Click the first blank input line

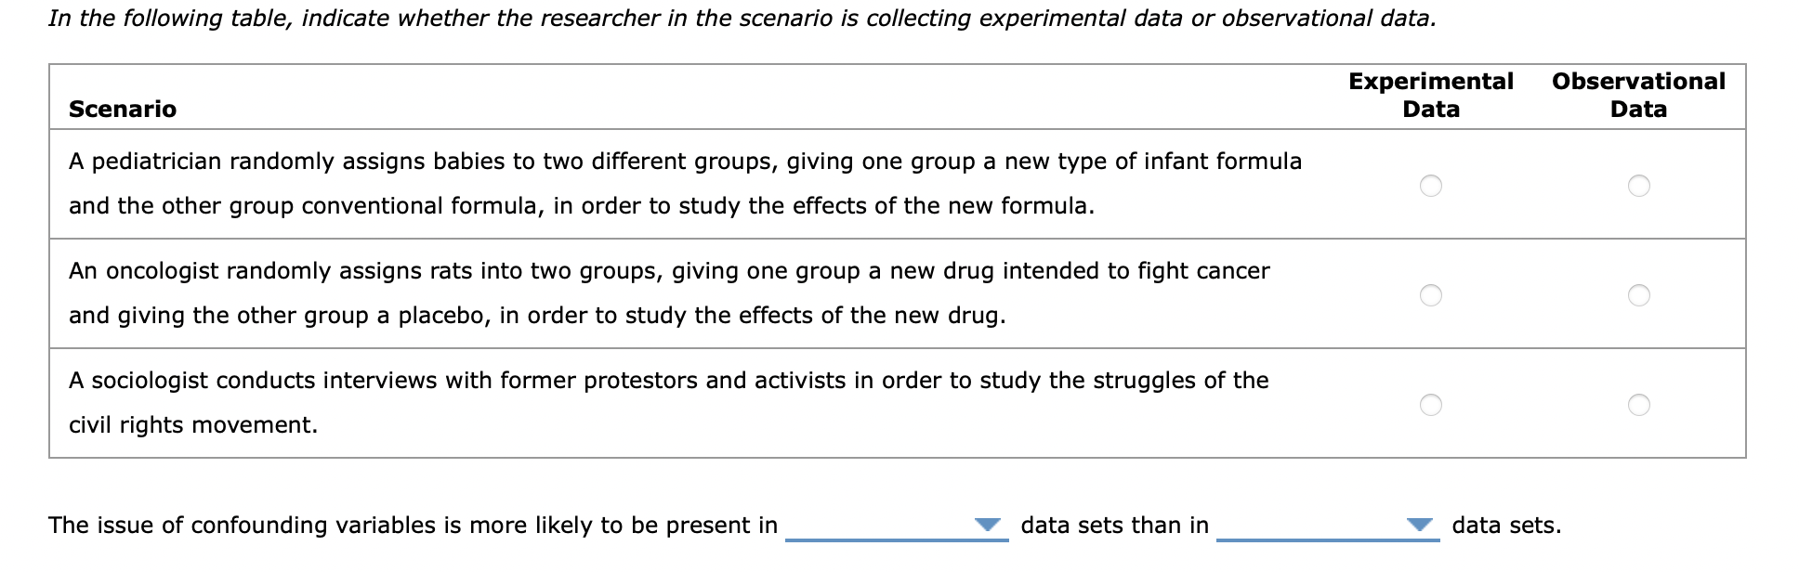[x=897, y=539]
